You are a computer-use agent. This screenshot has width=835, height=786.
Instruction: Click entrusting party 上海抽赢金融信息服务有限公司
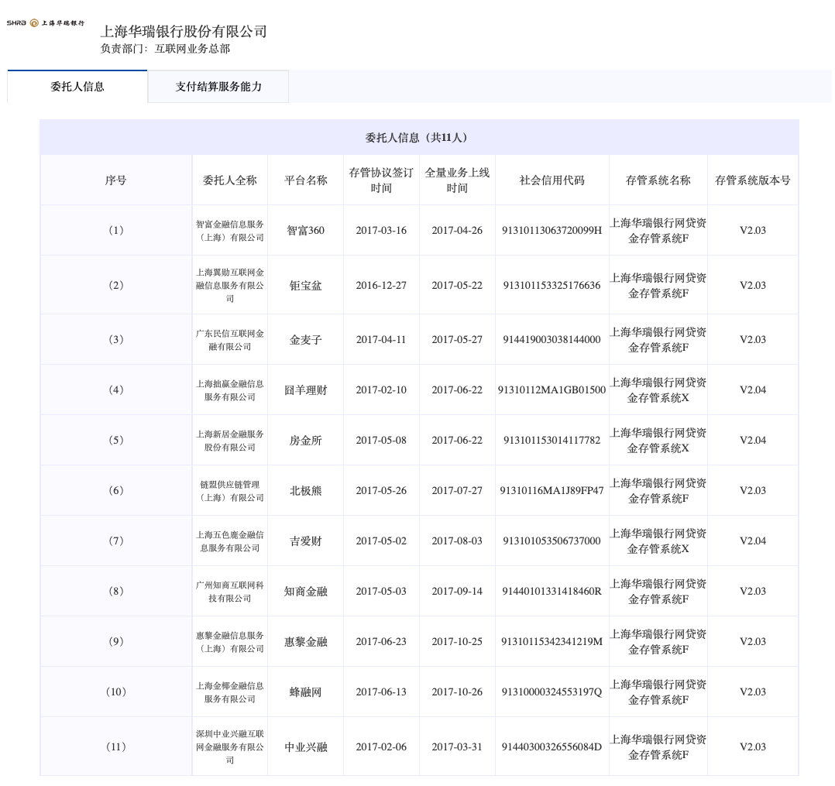229,390
